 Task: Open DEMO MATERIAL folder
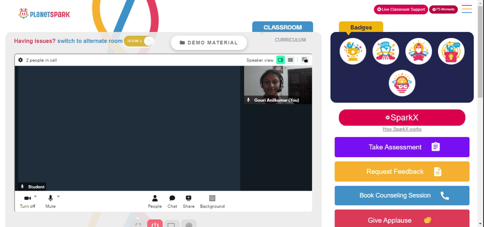(209, 43)
